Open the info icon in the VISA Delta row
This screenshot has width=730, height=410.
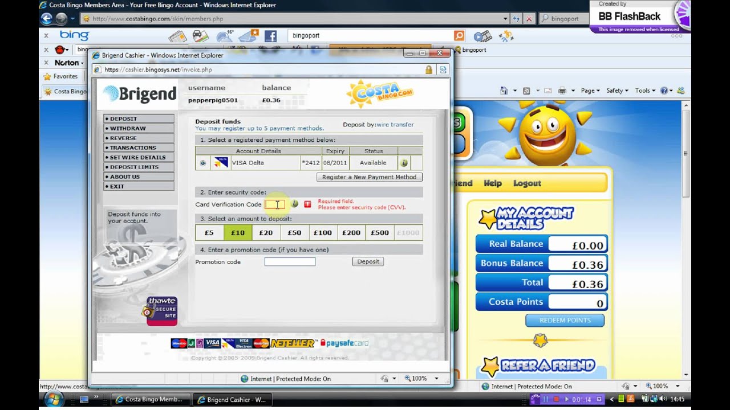404,163
